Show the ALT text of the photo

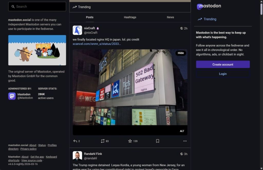[x=182, y=131]
